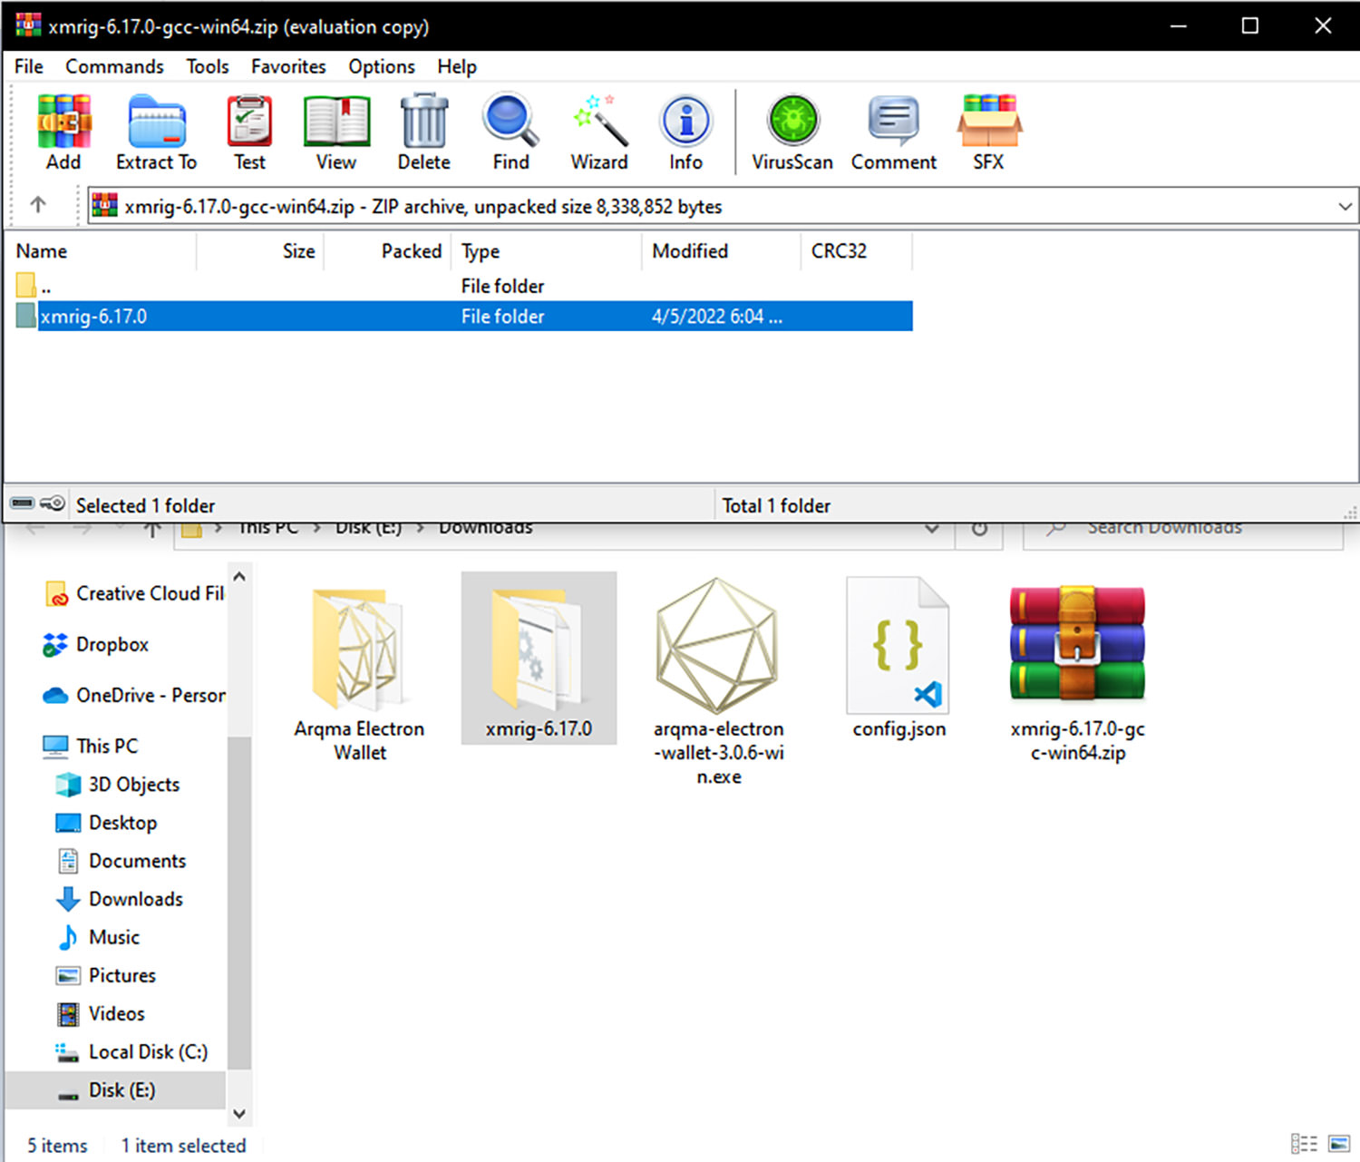Image resolution: width=1360 pixels, height=1162 pixels.
Task: Sort by CRC32 column header
Action: click(x=857, y=251)
